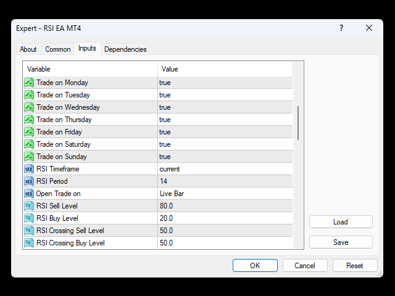Switch to the Common tab
Screen dimensions: 395x296
57,49
